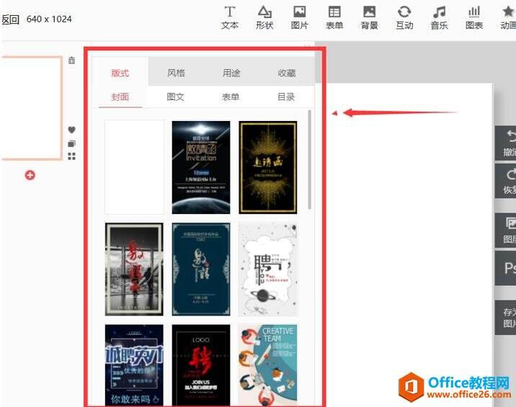Duplicate the page with copy icon
516x407 pixels.
(71, 143)
